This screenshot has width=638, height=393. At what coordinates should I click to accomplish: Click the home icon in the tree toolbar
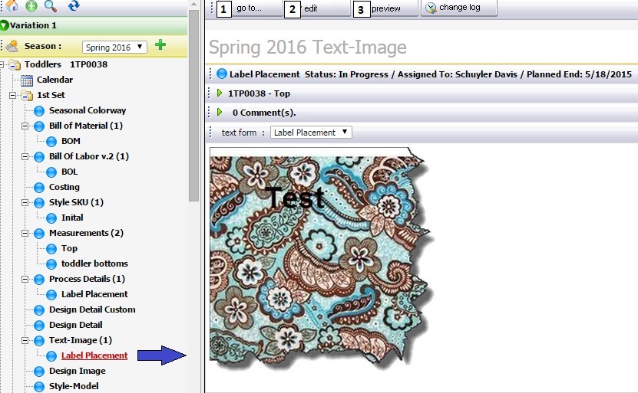12,5
